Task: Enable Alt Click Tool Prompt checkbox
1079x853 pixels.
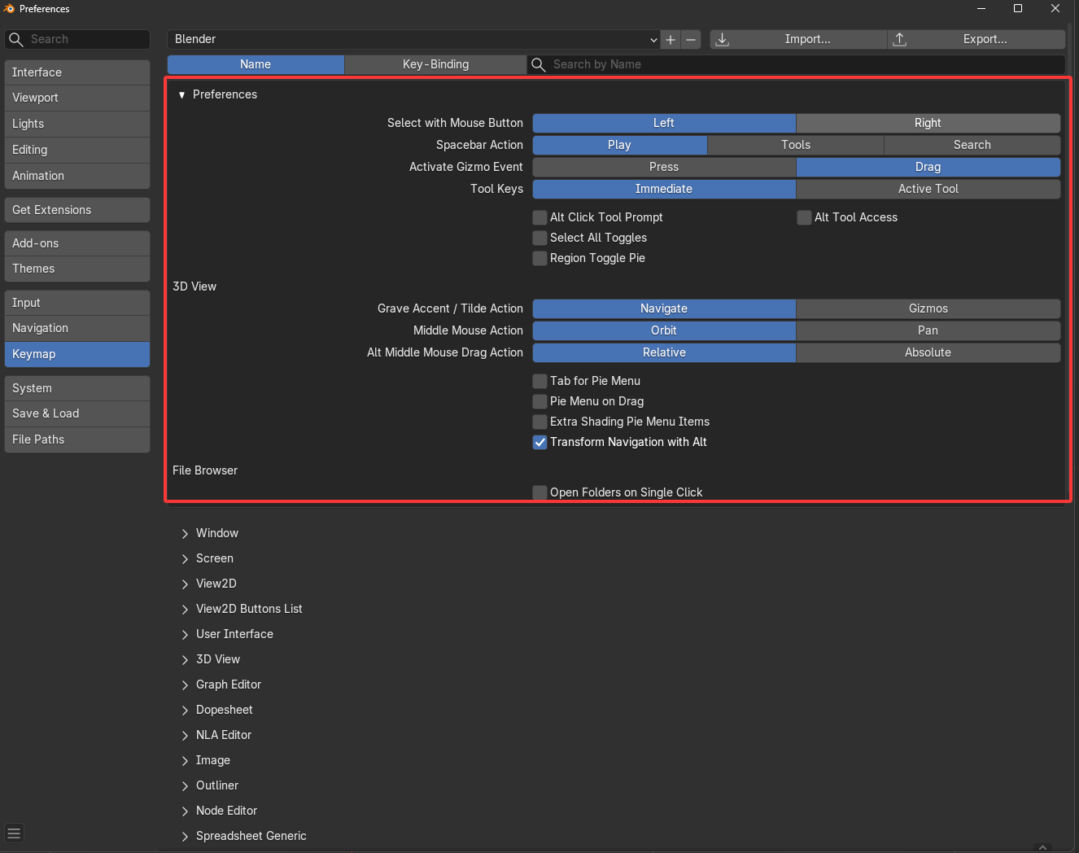Action: pyautogui.click(x=539, y=217)
